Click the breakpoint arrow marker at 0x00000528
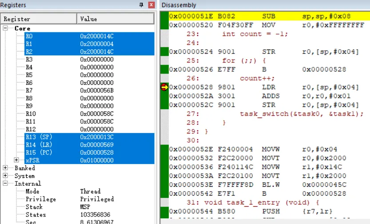 tap(164, 87)
